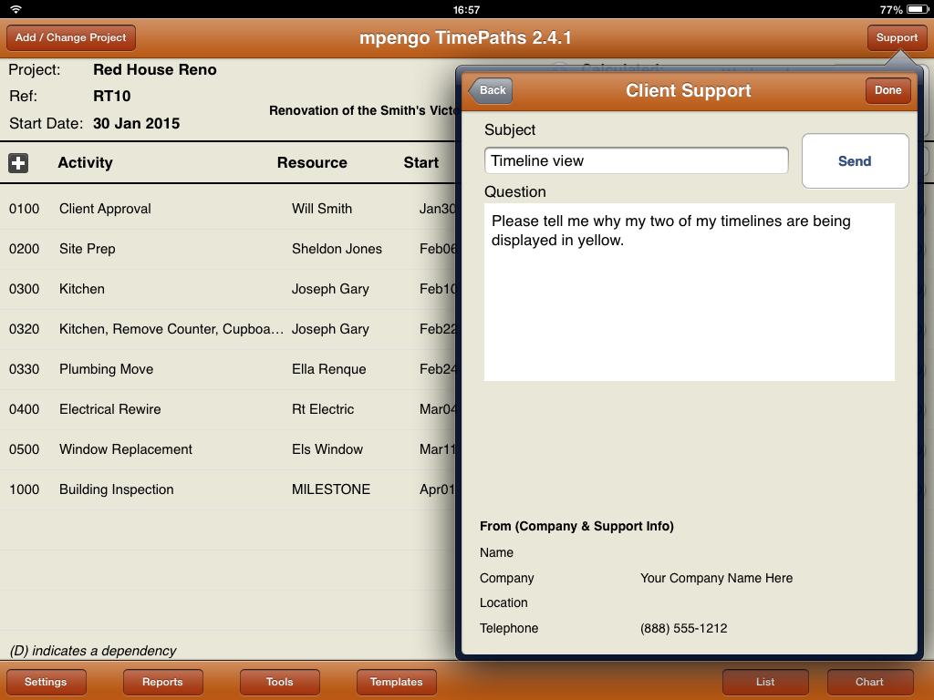Select the Building Inspection milestone row
This screenshot has height=700, width=934.
pyautogui.click(x=116, y=489)
